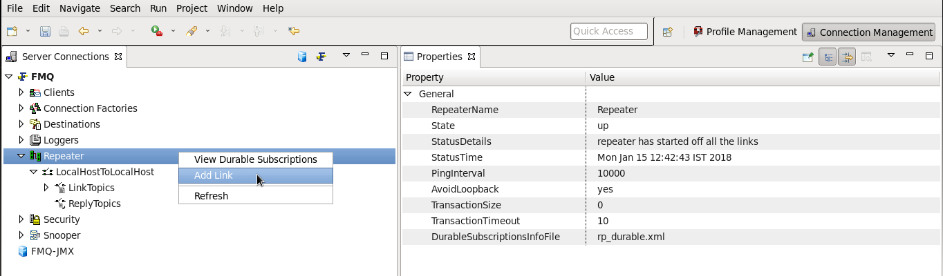The height and width of the screenshot is (276, 943).
Task: Click the Open Perspective icon
Action: (667, 32)
